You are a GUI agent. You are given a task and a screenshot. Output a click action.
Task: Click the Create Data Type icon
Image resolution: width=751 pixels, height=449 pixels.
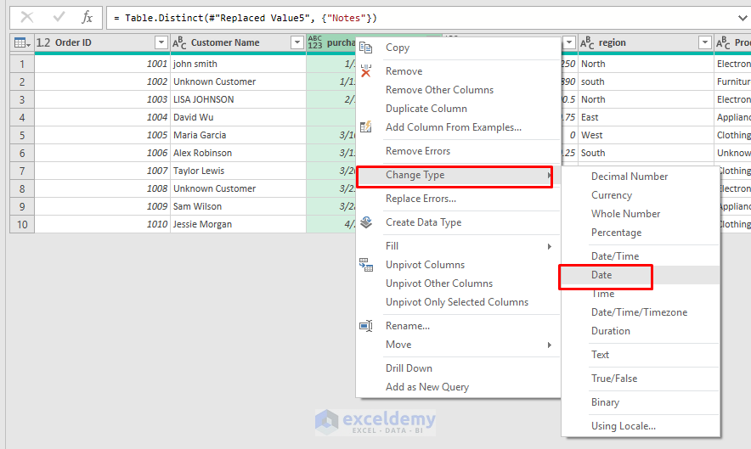366,222
